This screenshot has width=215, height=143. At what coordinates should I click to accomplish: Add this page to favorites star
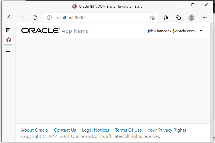[152, 17]
